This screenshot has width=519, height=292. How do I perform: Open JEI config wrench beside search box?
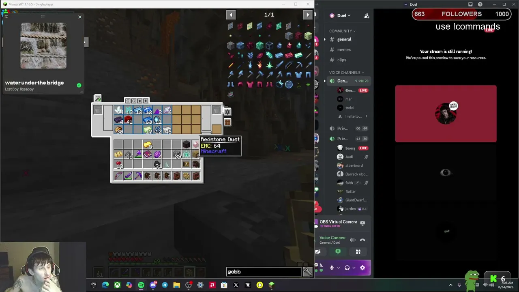tap(308, 272)
